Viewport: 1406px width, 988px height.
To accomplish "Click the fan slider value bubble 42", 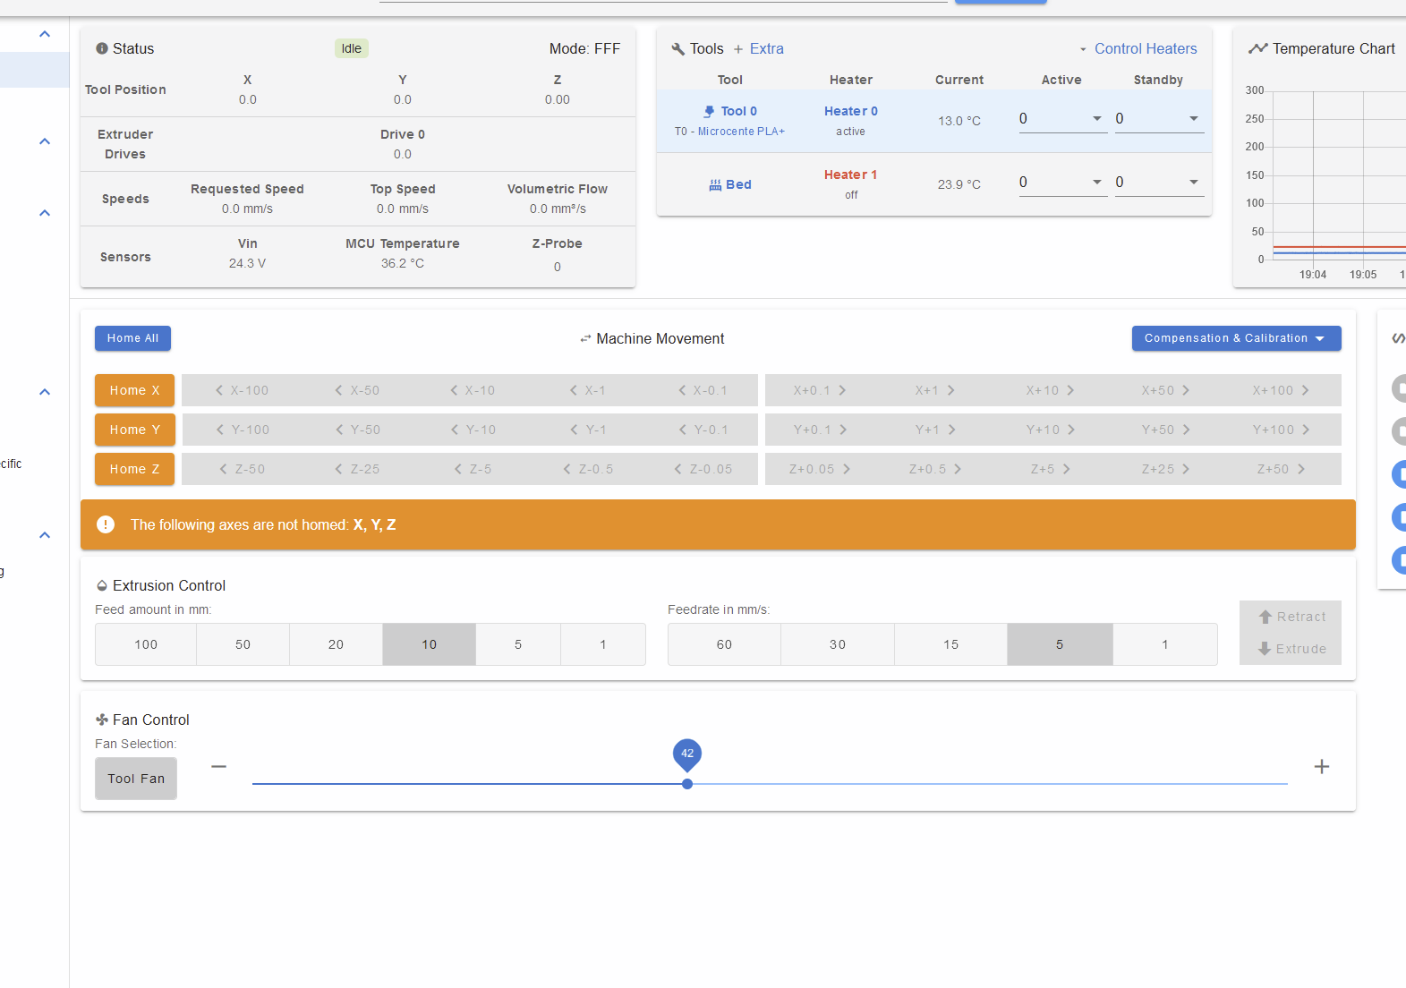I will (687, 754).
